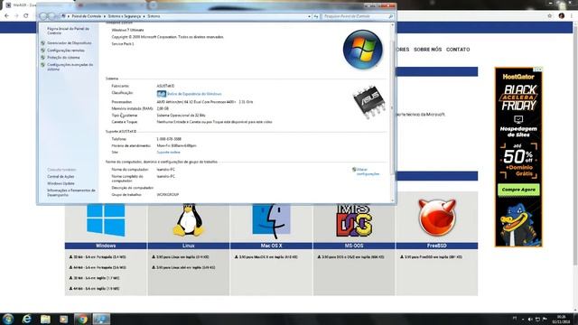Select the Windows download column header
Image resolution: width=578 pixels, height=325 pixels.
pyautogui.click(x=106, y=246)
